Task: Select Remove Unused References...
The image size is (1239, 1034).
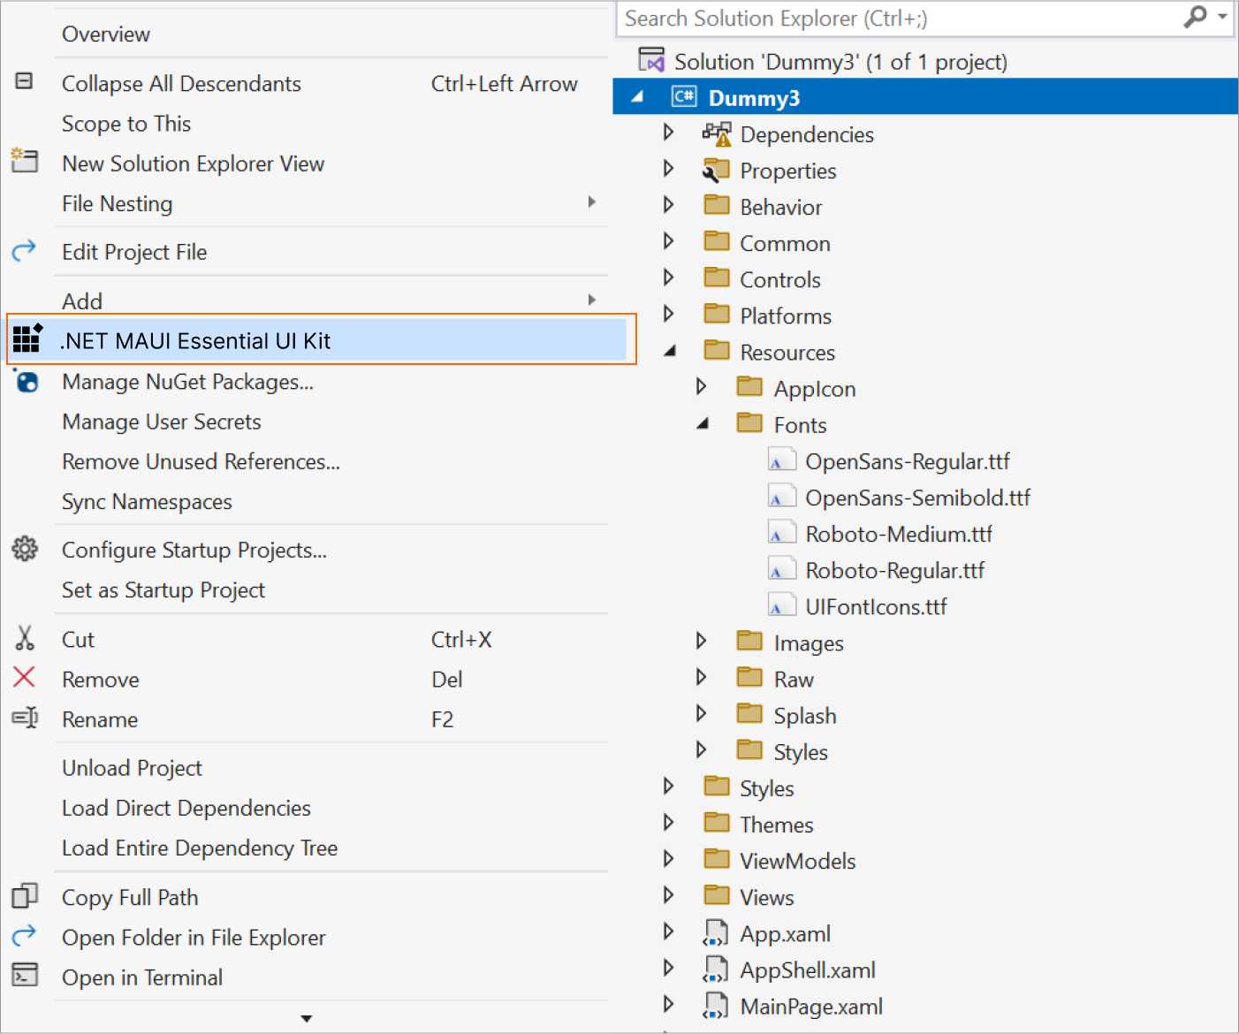Action: (201, 461)
